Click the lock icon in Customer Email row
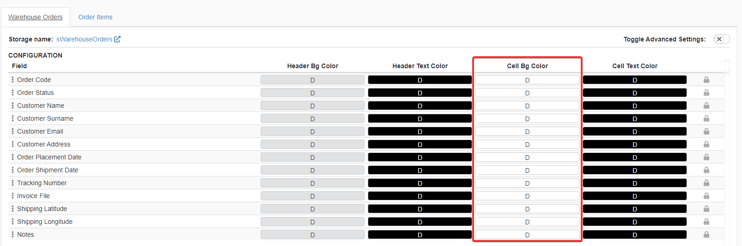Image resolution: width=742 pixels, height=246 pixels. (x=706, y=131)
